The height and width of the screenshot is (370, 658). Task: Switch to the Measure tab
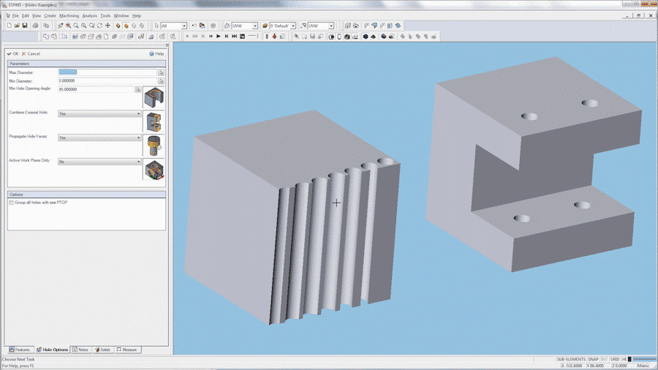point(126,350)
